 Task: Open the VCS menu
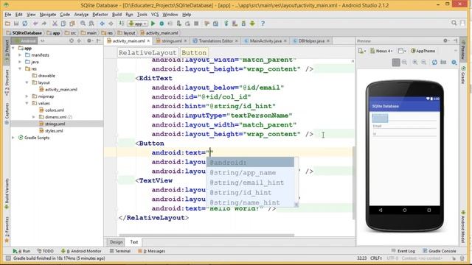point(155,15)
